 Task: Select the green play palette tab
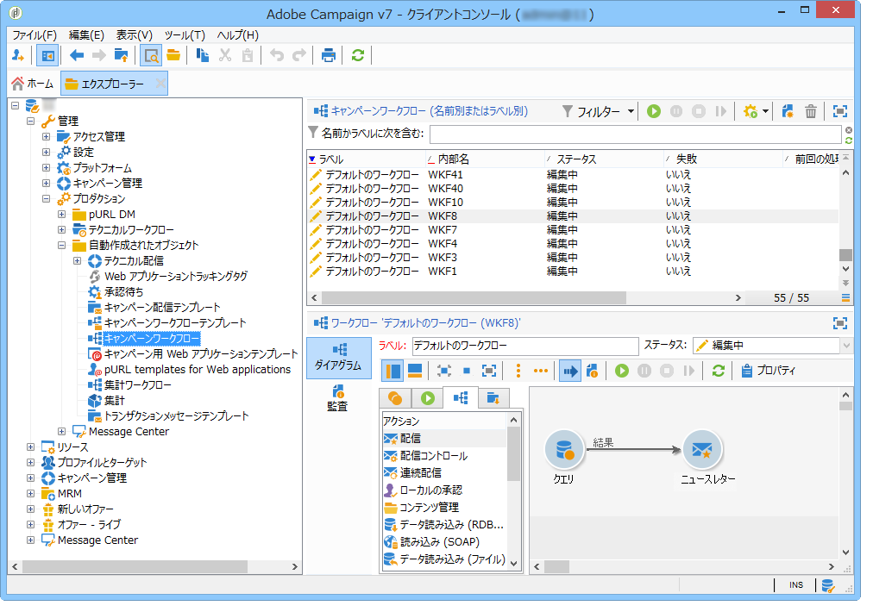(x=428, y=398)
